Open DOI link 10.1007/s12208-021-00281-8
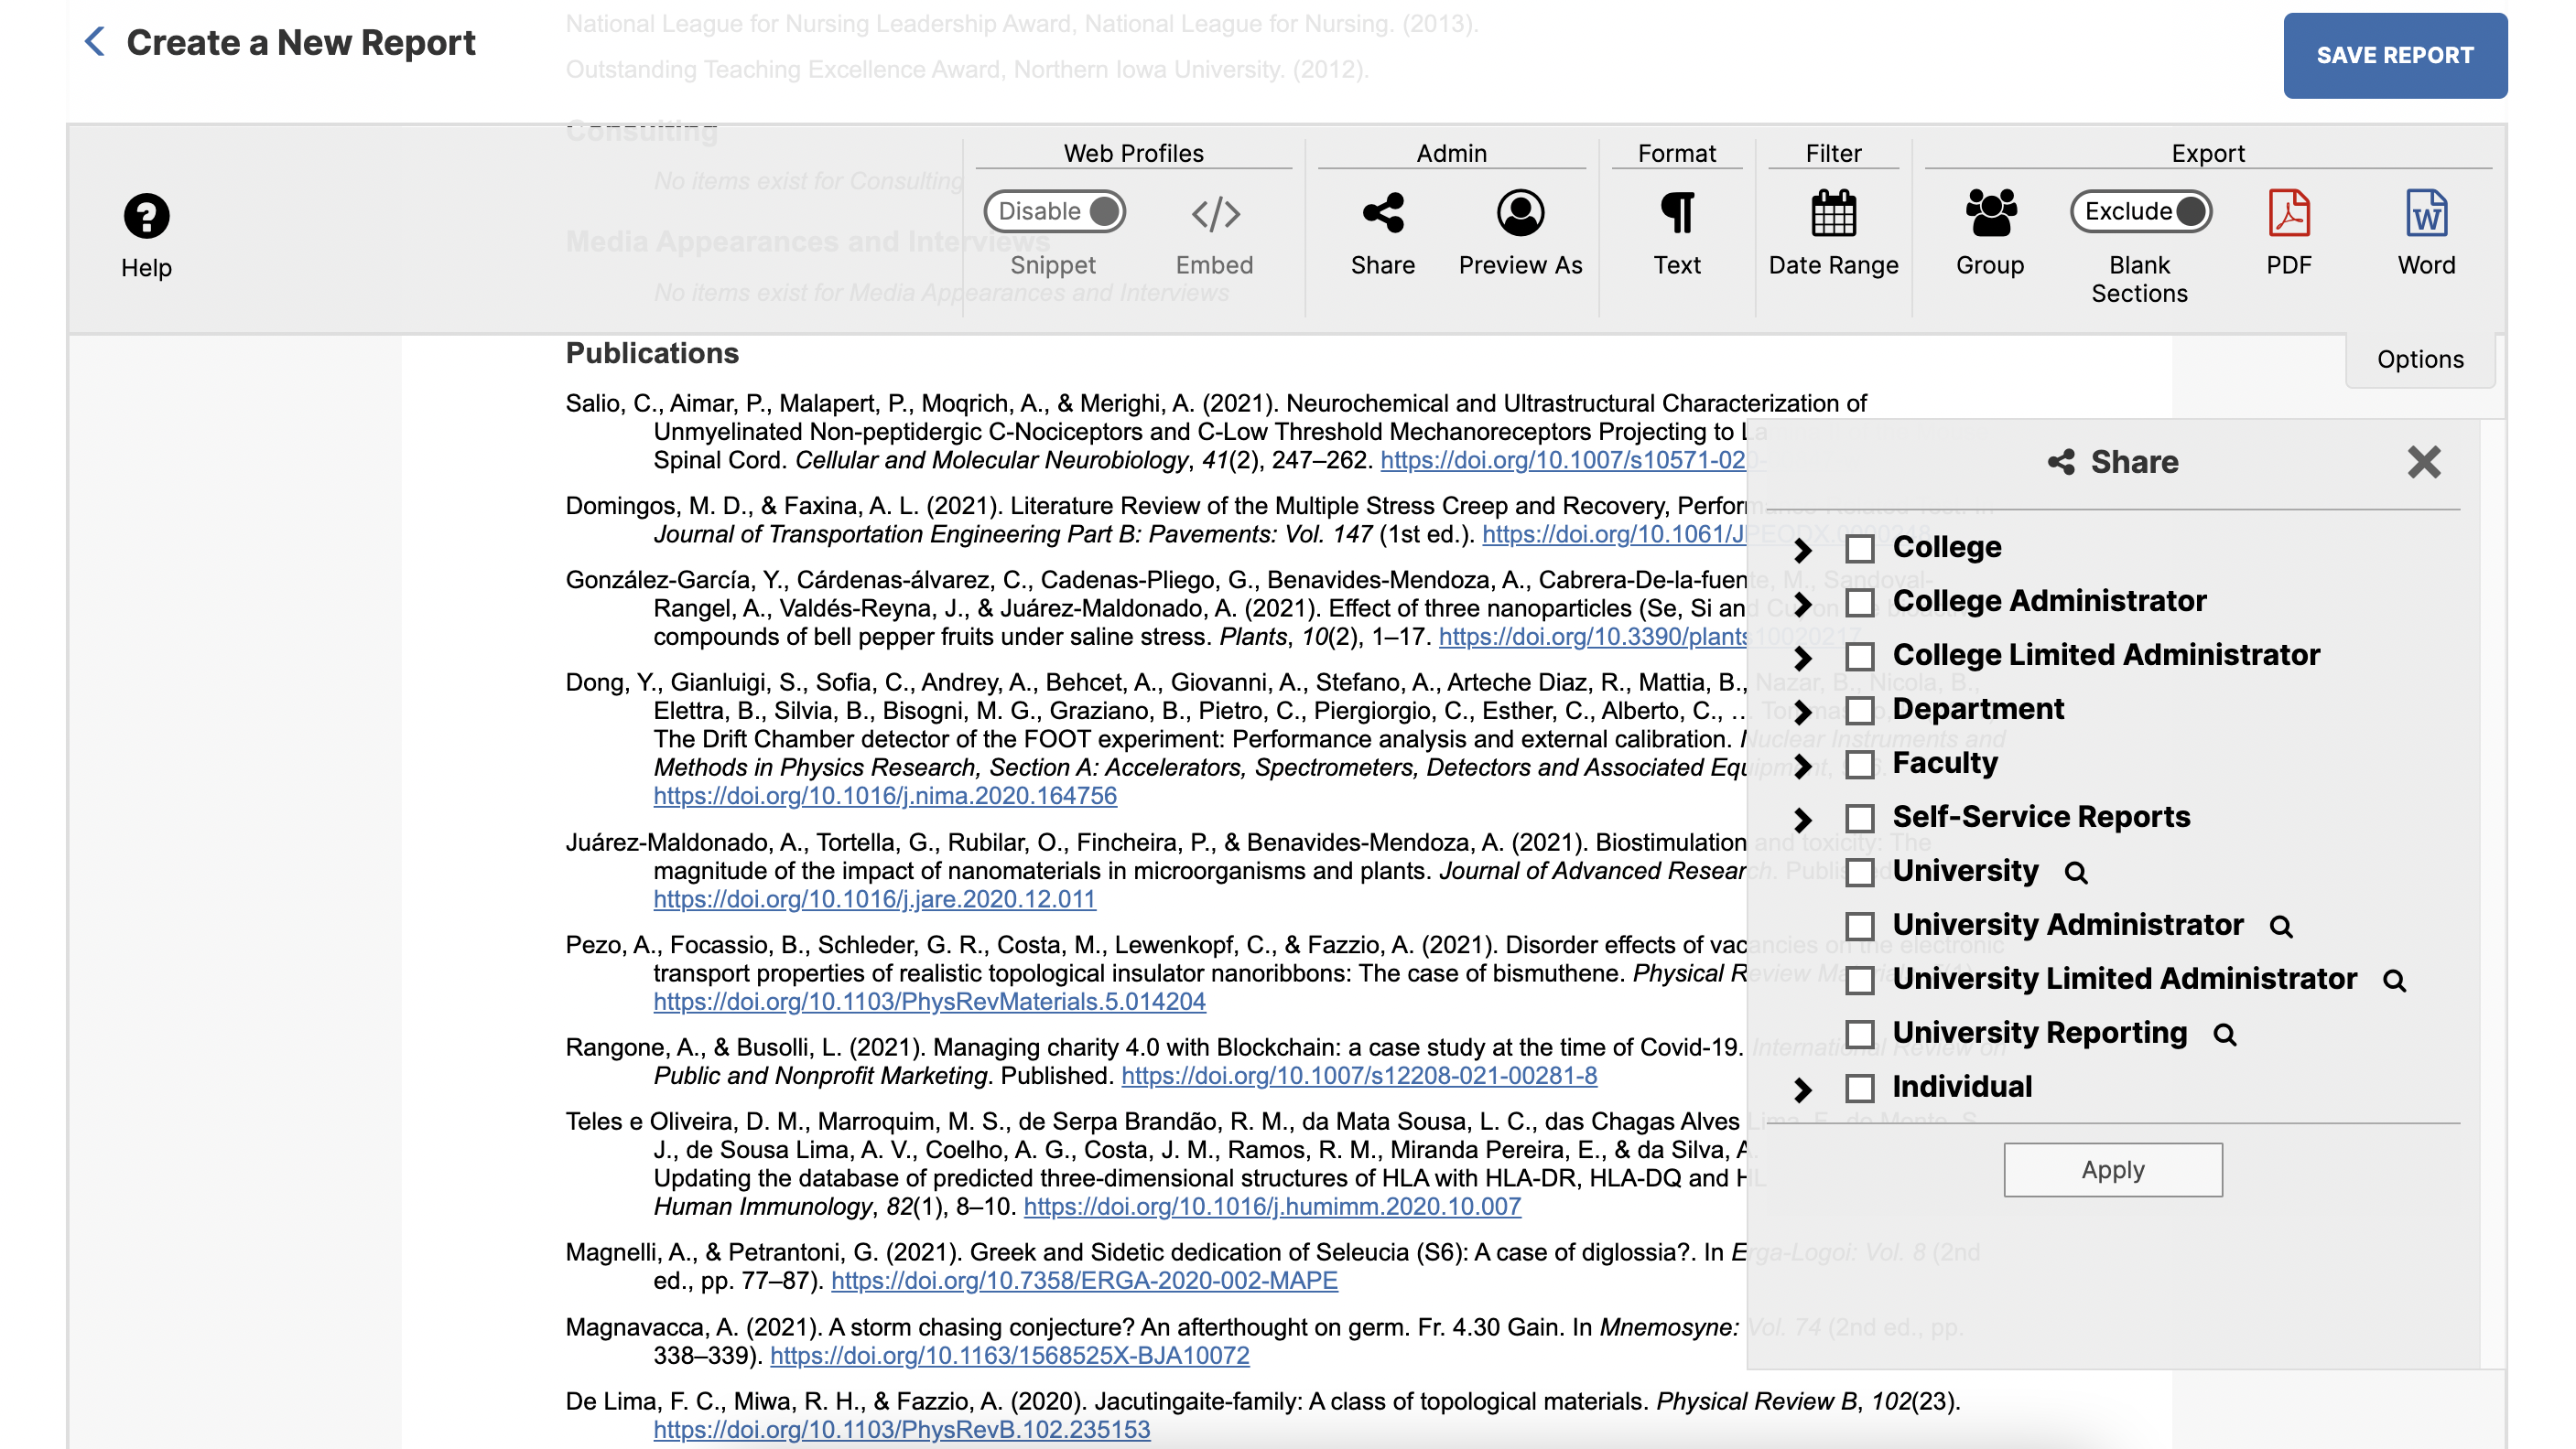 point(1359,1077)
